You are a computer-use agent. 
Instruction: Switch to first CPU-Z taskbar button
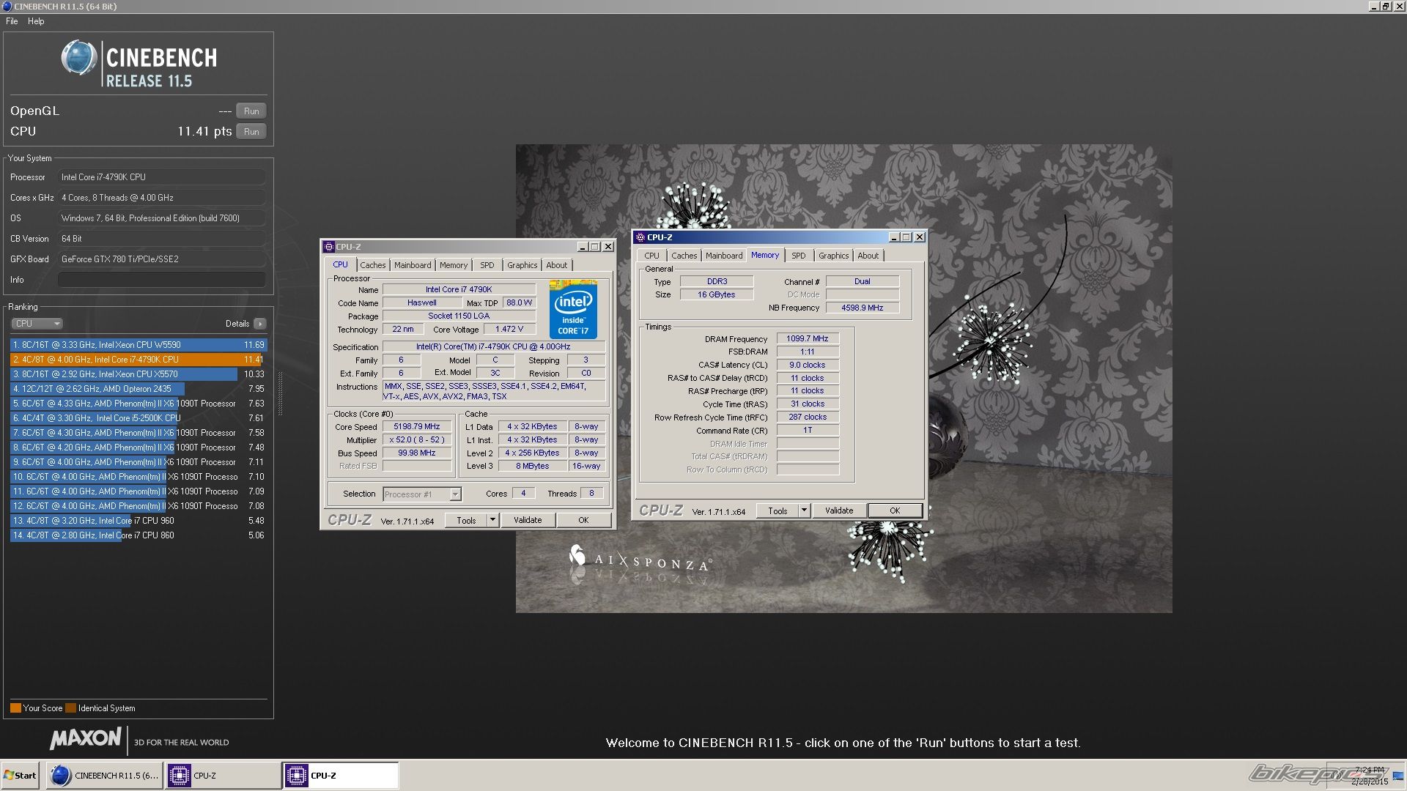[223, 776]
